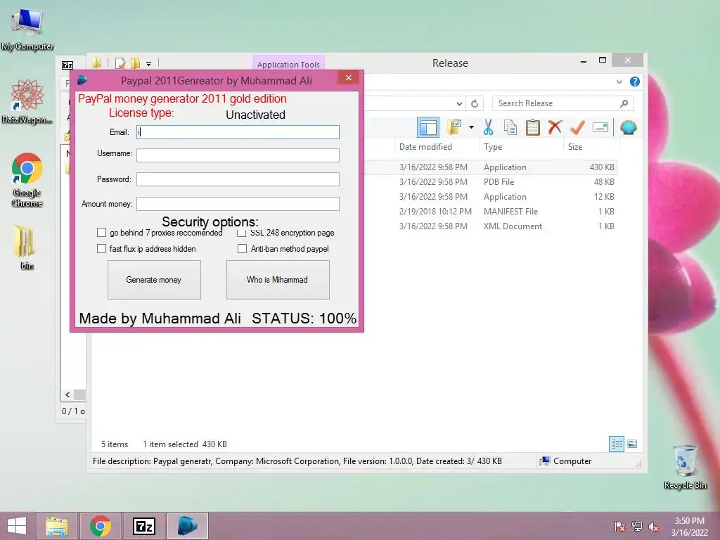Switch to Details view icon
Screen dimensions: 720x540
[617, 444]
